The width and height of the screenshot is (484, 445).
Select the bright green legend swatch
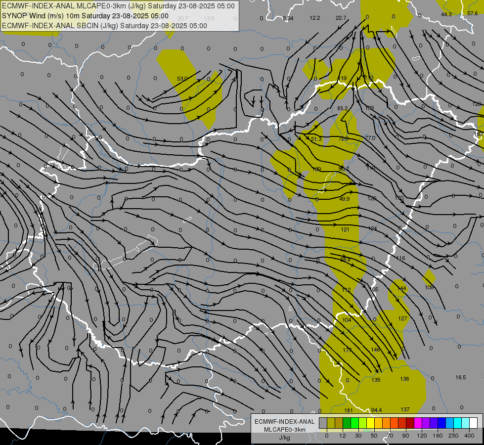355,423
